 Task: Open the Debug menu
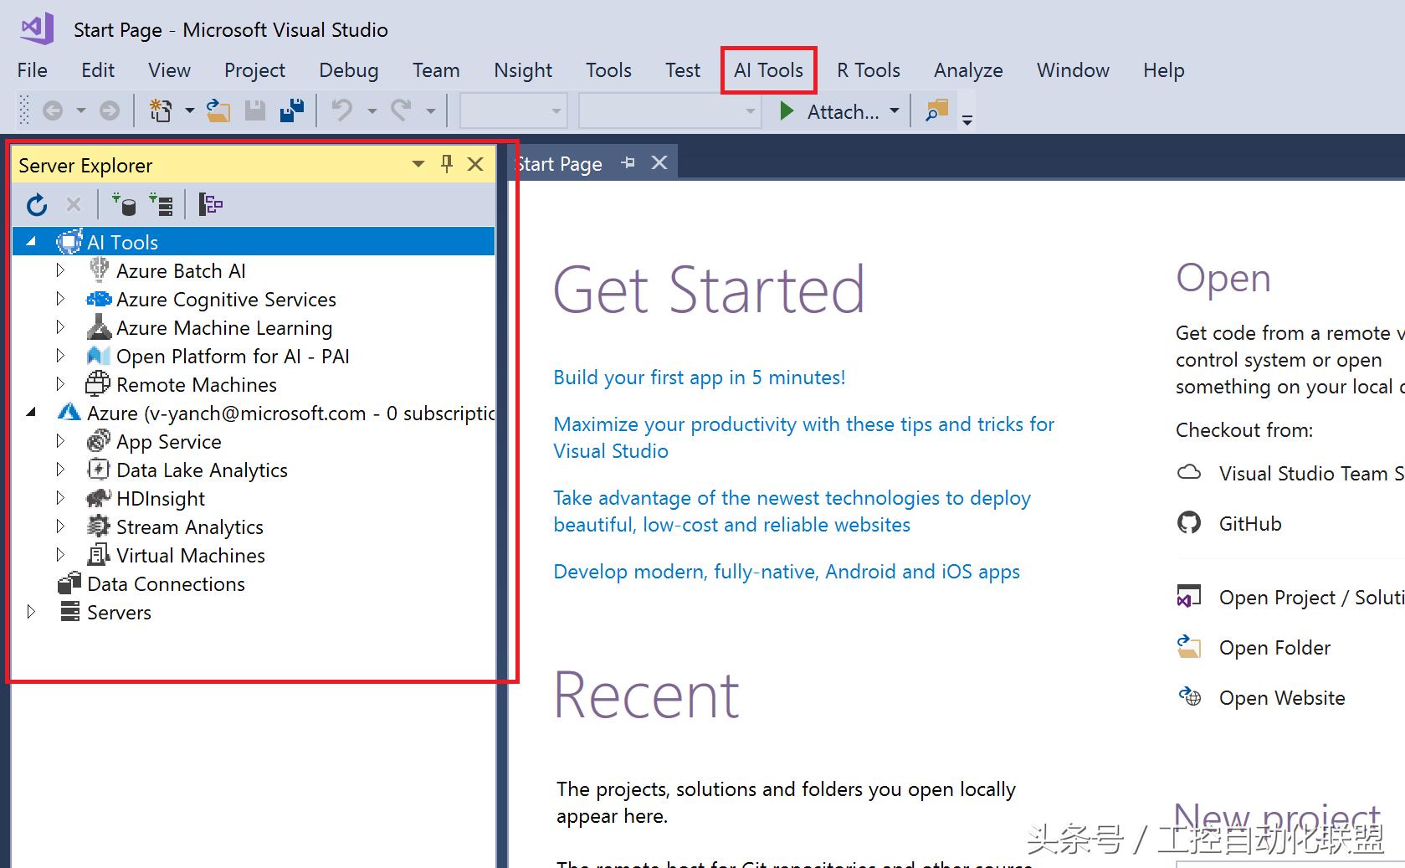pyautogui.click(x=349, y=70)
